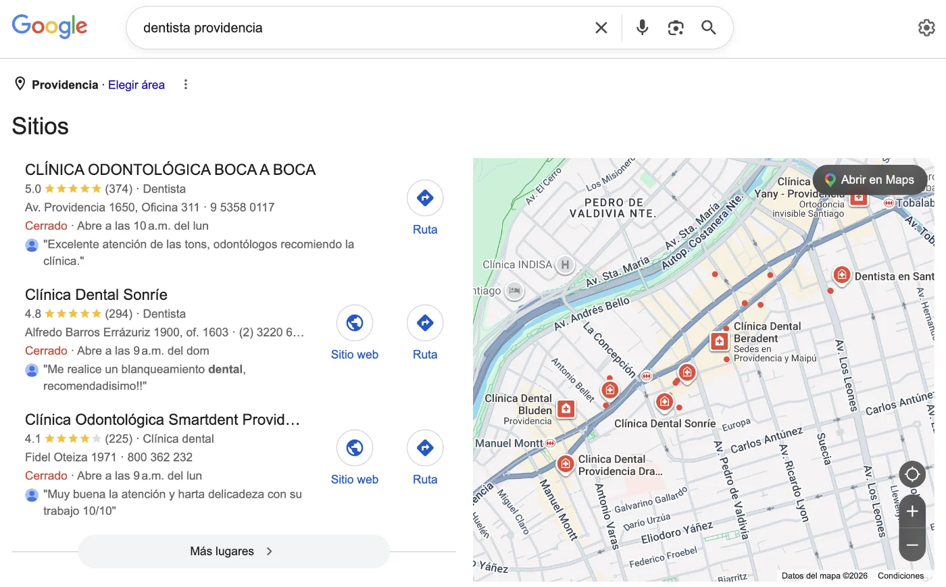Click the 5.0 star rating of Boca a Boca
The image size is (946, 587).
(73, 189)
